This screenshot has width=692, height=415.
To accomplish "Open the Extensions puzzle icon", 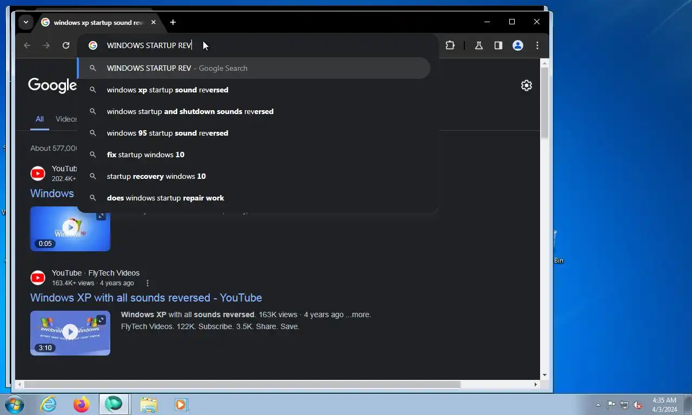I will [450, 45].
